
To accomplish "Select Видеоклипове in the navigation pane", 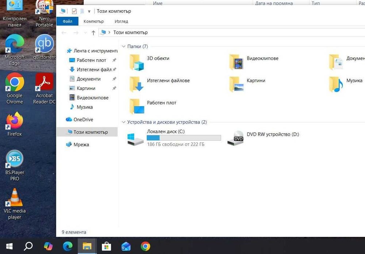I will tap(89, 98).
